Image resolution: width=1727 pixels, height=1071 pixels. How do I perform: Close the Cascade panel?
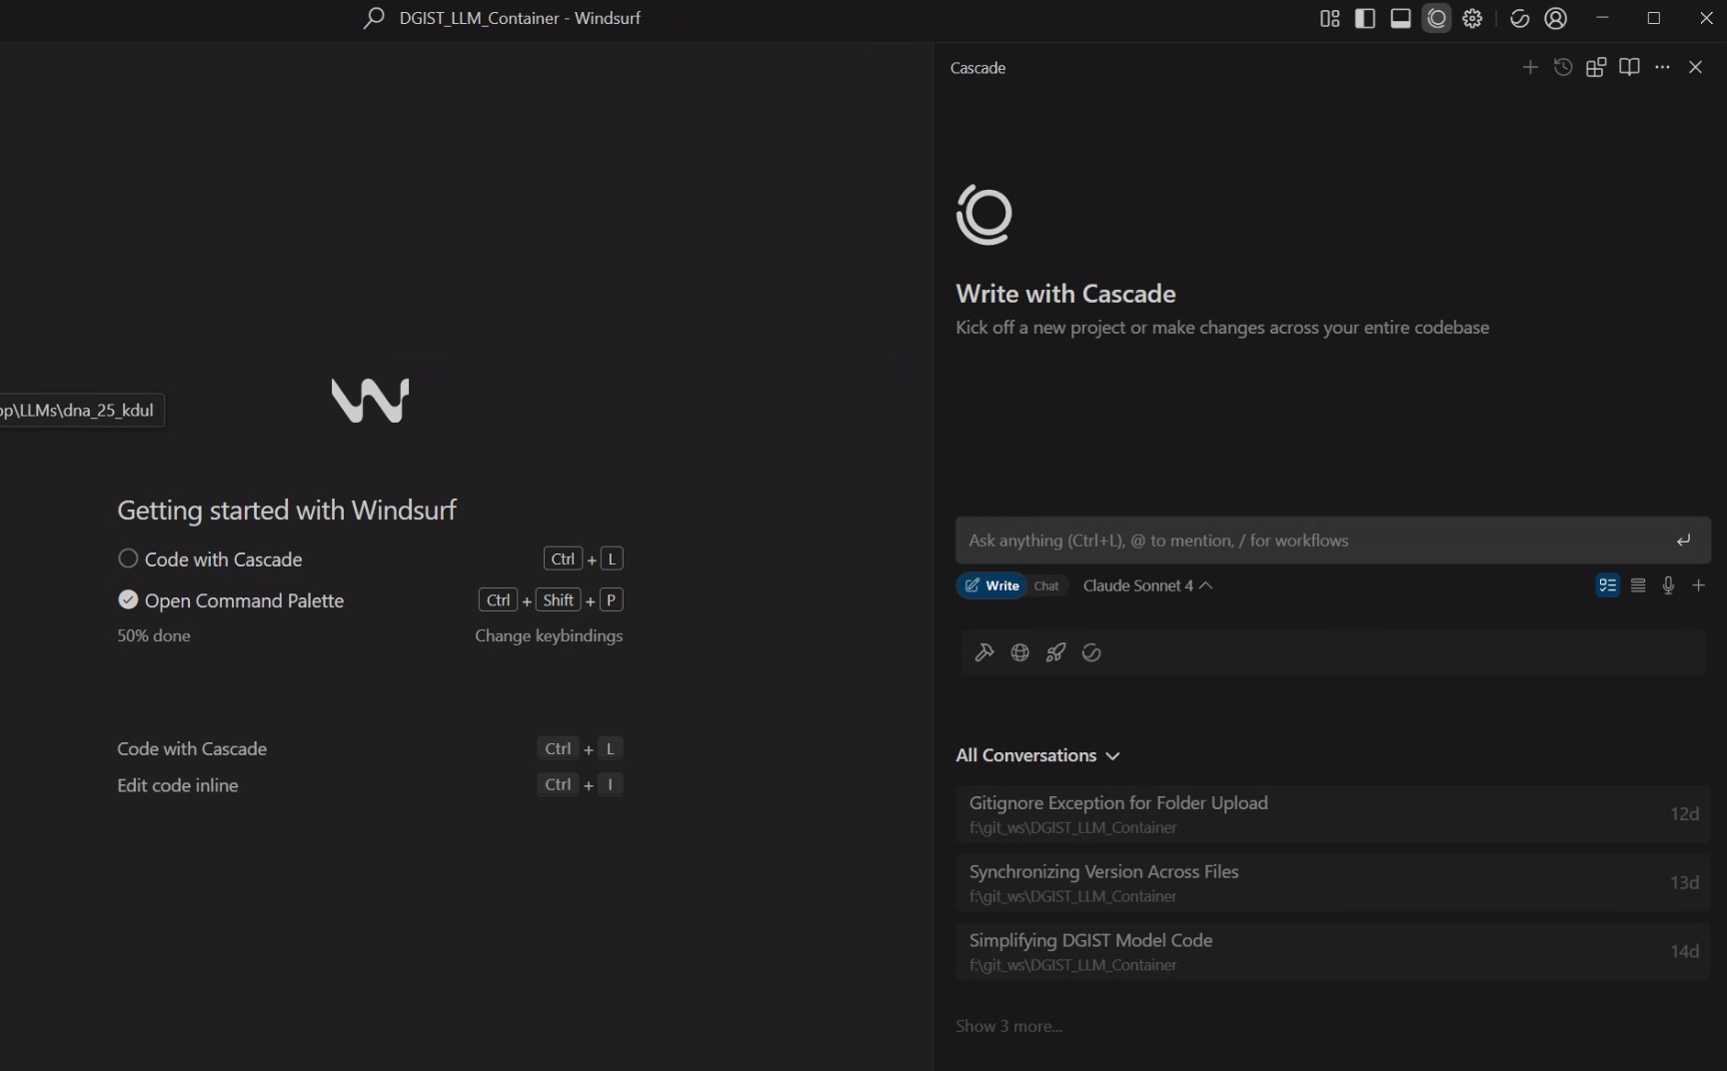1695,67
